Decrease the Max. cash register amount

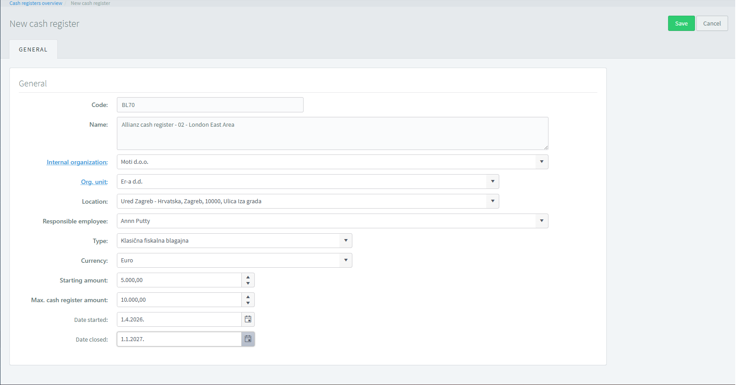pyautogui.click(x=248, y=303)
